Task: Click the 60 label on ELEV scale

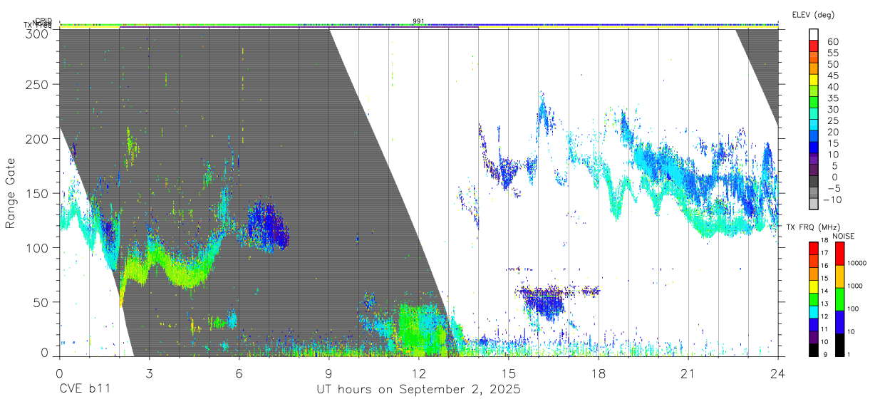Action: coord(833,41)
